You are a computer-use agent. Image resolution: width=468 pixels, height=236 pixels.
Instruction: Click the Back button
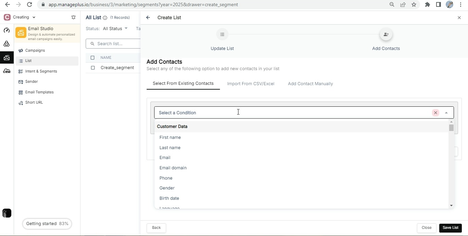[156, 228]
